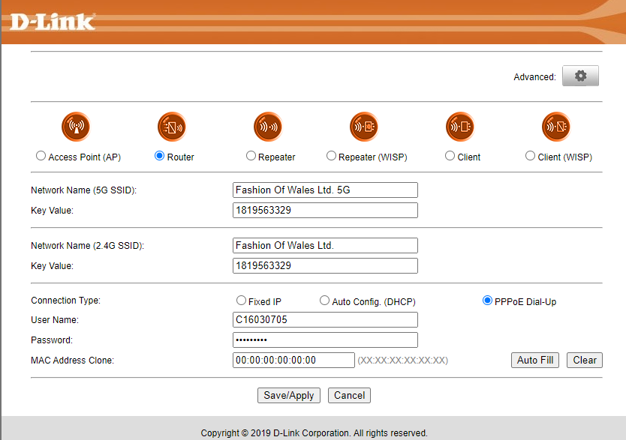Click the D-Link logo

[x=52, y=21]
